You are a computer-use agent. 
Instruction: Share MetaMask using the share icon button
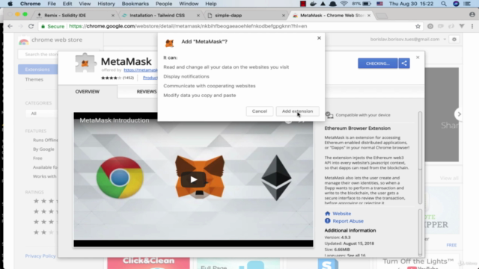pyautogui.click(x=404, y=64)
